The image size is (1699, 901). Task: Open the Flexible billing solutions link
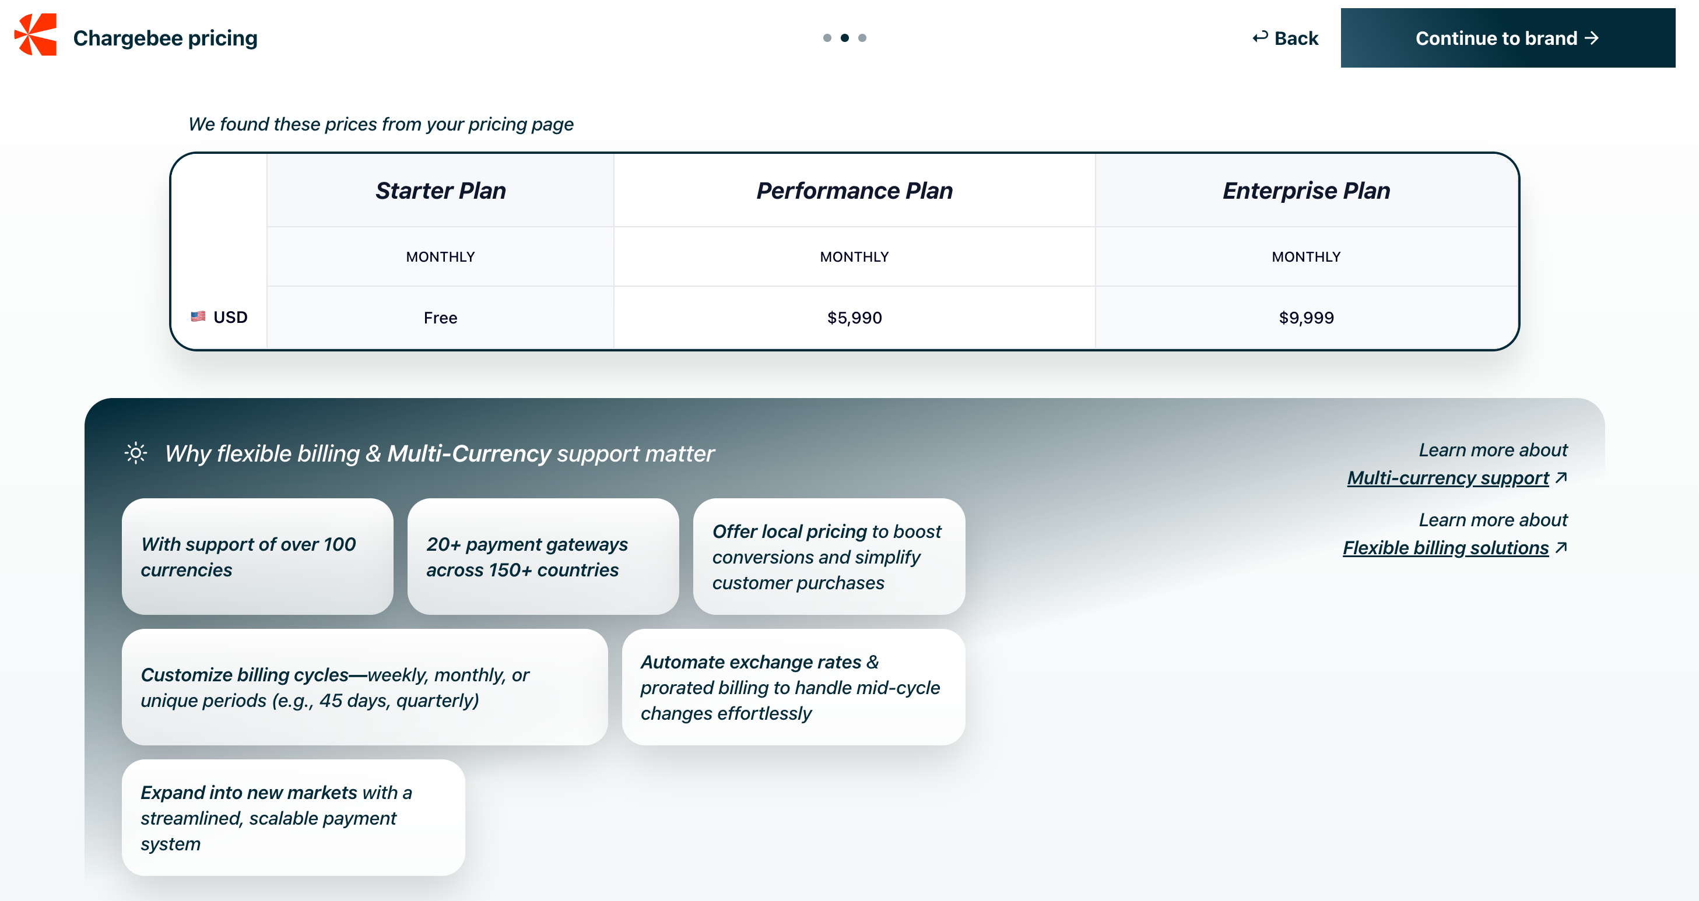pyautogui.click(x=1446, y=548)
